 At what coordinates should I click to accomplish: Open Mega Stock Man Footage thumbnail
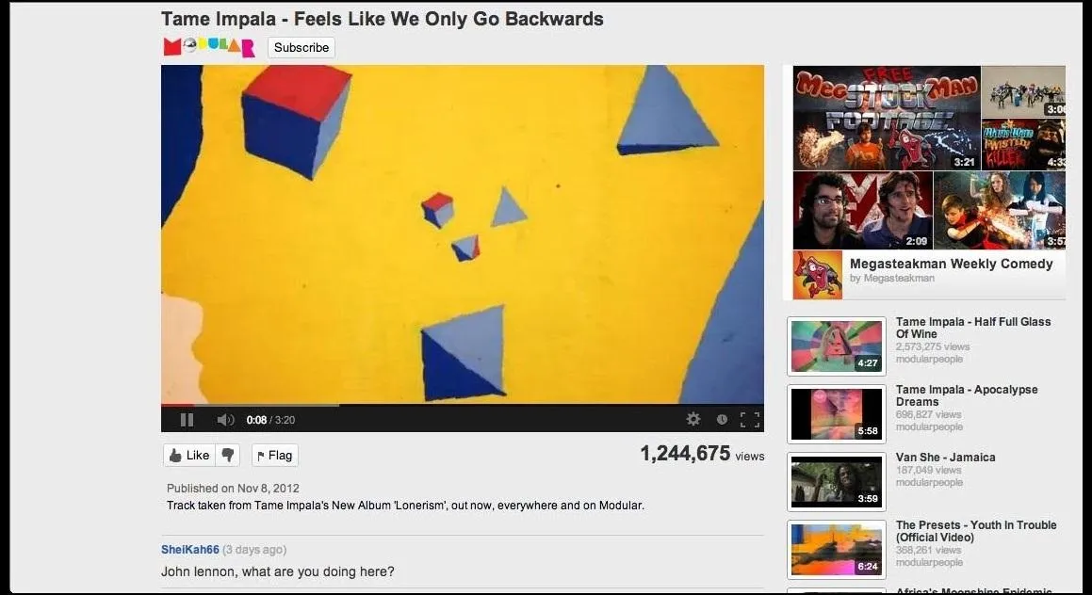(x=887, y=118)
